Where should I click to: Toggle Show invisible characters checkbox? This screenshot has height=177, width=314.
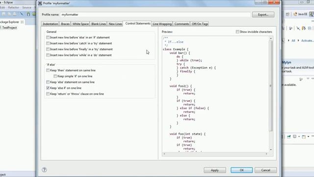pyautogui.click(x=237, y=31)
